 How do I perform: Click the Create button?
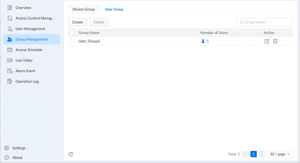78,22
